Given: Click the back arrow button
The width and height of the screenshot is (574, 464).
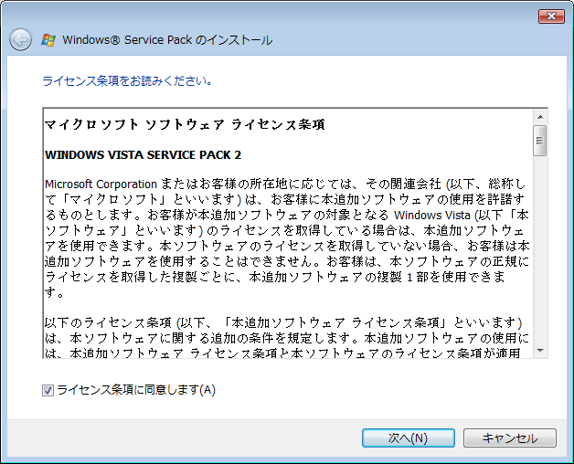Looking at the screenshot, I should click(x=20, y=39).
